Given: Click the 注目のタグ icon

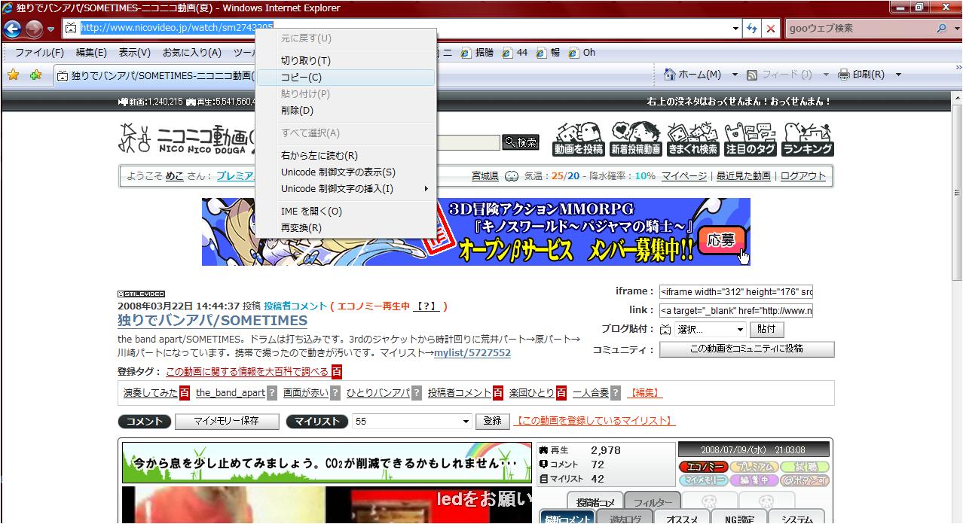Looking at the screenshot, I should (751, 139).
